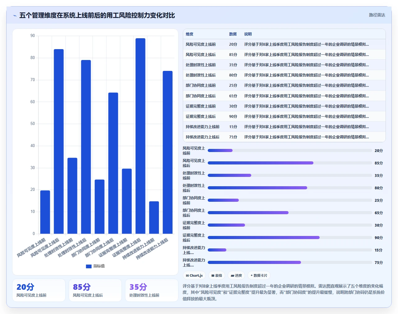Screen dimensions: 398x314
Task: Click the Chart.js tag chip
Action: coord(194,275)
